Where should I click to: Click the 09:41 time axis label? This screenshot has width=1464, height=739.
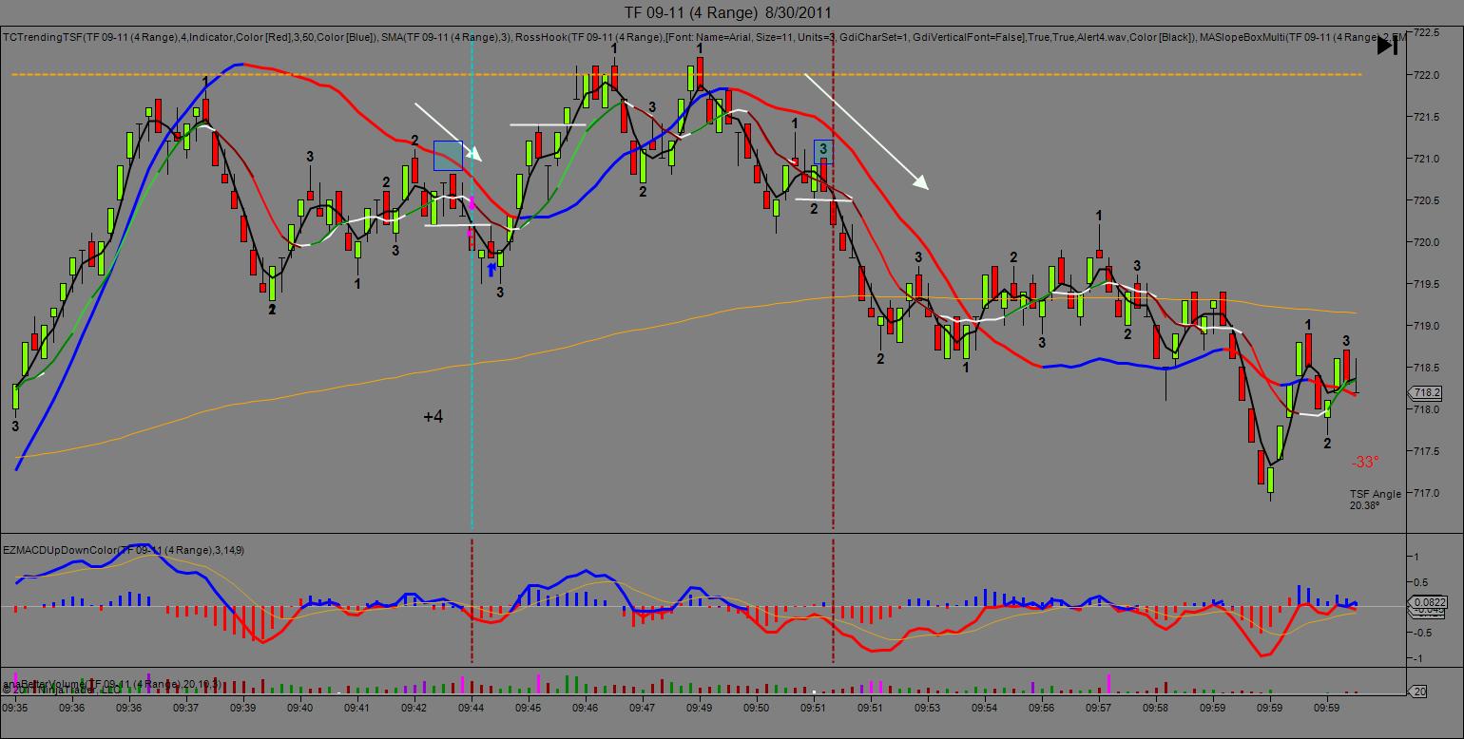(x=357, y=708)
